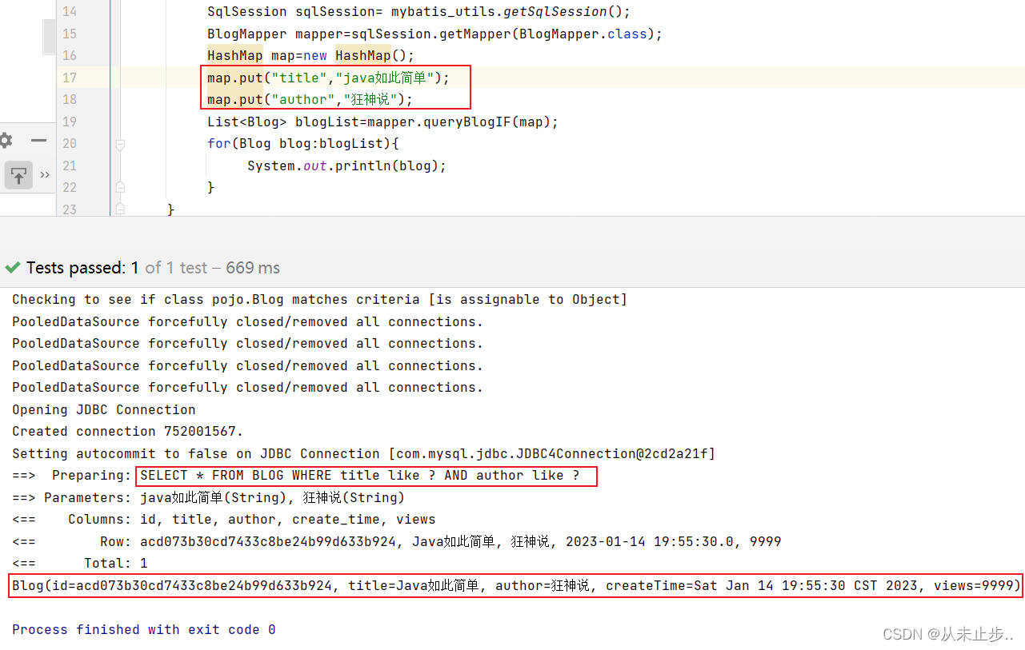1025x650 pixels.
Task: Click 'Process finished with exit code 0'
Action: (x=143, y=630)
